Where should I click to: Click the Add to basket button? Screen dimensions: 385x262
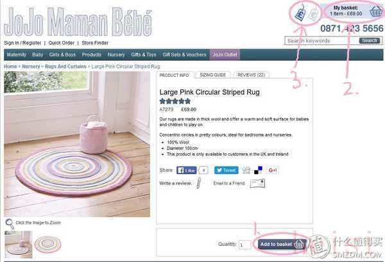coord(282,244)
